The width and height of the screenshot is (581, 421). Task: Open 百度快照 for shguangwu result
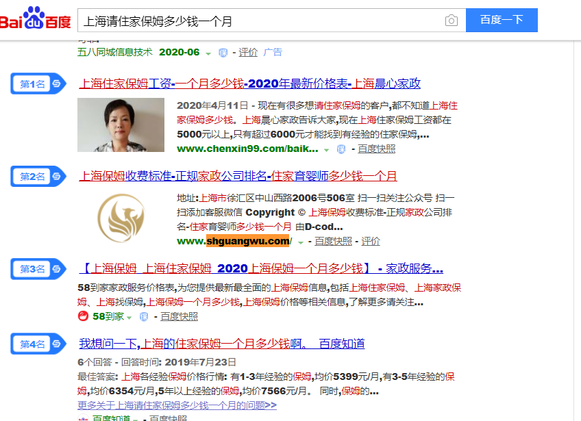tap(333, 242)
